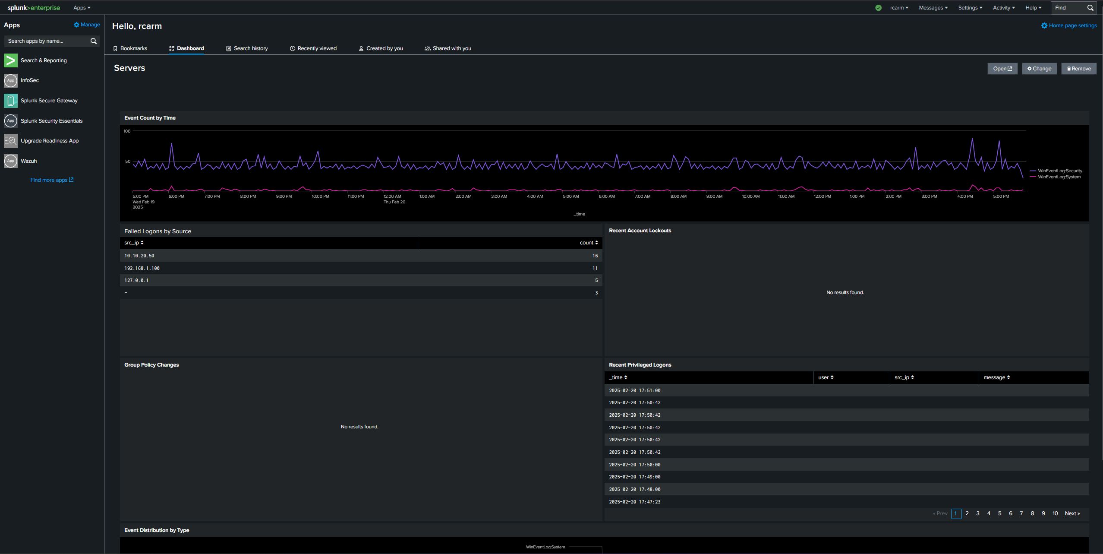Viewport: 1103px width, 554px height.
Task: Go to page 2 of Recent Privileged Logons
Action: (967, 513)
